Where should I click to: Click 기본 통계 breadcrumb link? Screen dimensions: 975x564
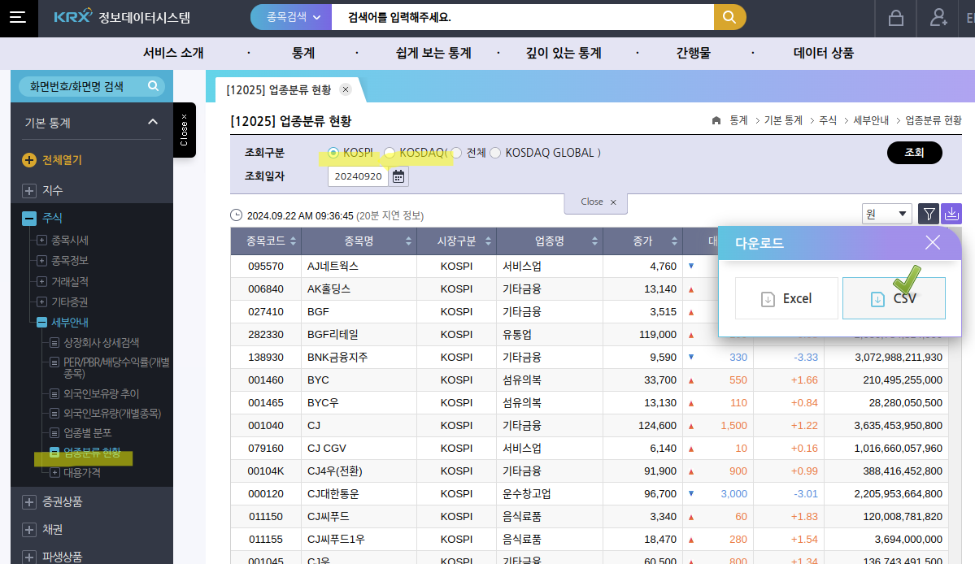coord(783,120)
